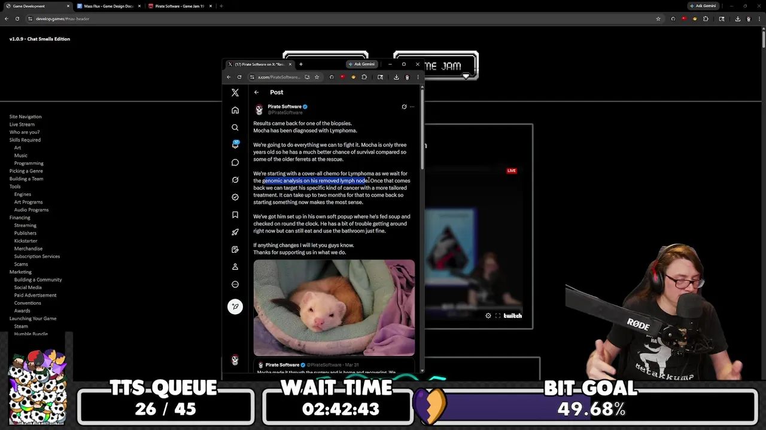Open Site Navigation link in sidebar

point(25,116)
